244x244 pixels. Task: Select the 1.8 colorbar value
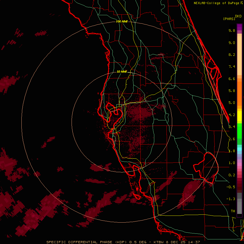[x=232, y=151]
